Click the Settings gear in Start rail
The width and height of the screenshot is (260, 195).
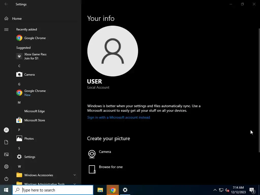(x=6, y=167)
